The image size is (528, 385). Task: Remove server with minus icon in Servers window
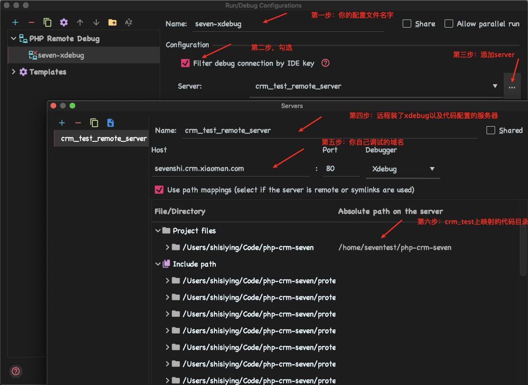78,123
